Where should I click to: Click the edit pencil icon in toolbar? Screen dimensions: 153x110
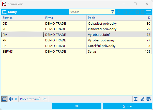click(131, 12)
